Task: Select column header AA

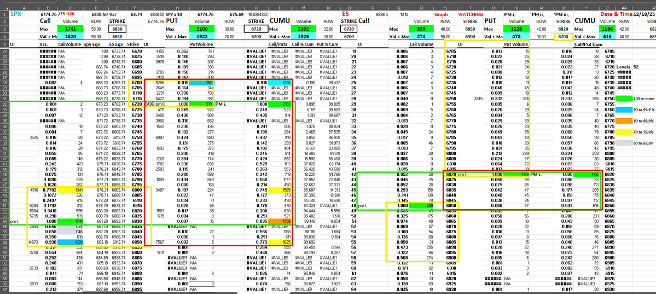Action: (x=624, y=8)
